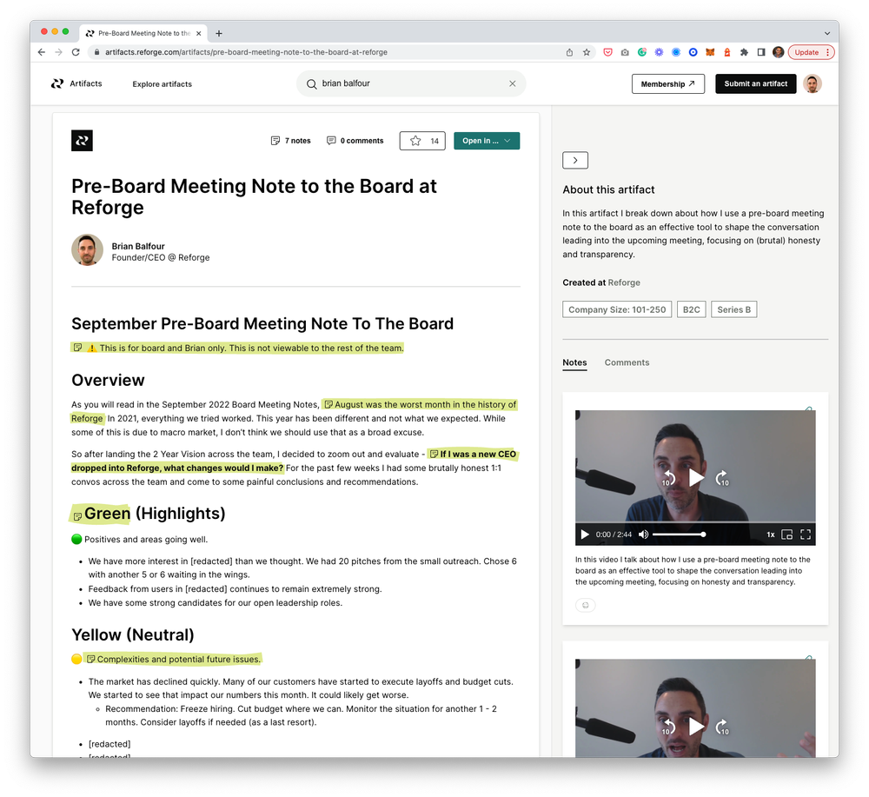The width and height of the screenshot is (869, 797).
Task: View the 7 notes
Action: click(290, 141)
